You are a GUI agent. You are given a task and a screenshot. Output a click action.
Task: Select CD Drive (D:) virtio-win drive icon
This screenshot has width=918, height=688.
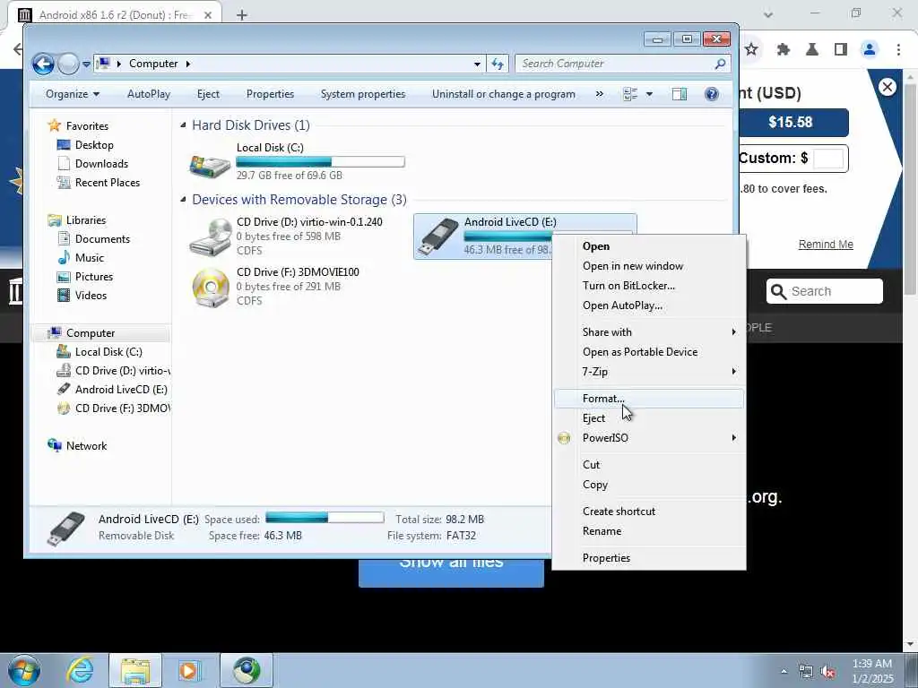[x=210, y=236]
